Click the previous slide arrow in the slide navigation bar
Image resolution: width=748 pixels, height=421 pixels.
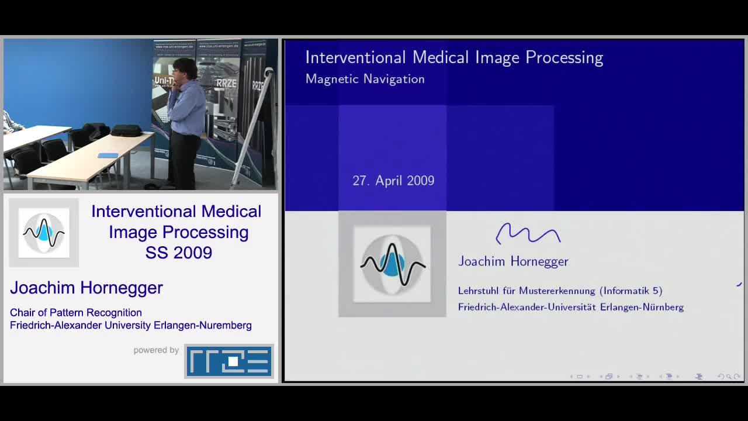[x=572, y=377]
